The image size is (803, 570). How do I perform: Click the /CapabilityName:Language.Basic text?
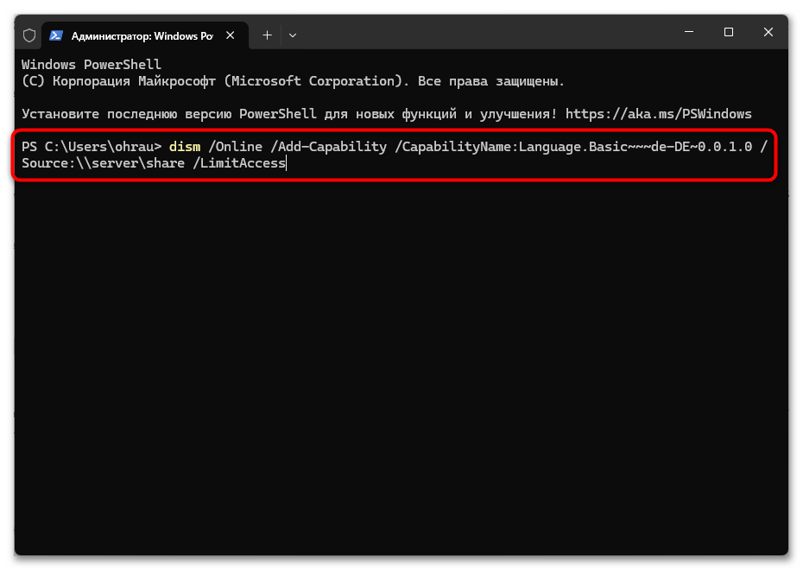(510, 147)
